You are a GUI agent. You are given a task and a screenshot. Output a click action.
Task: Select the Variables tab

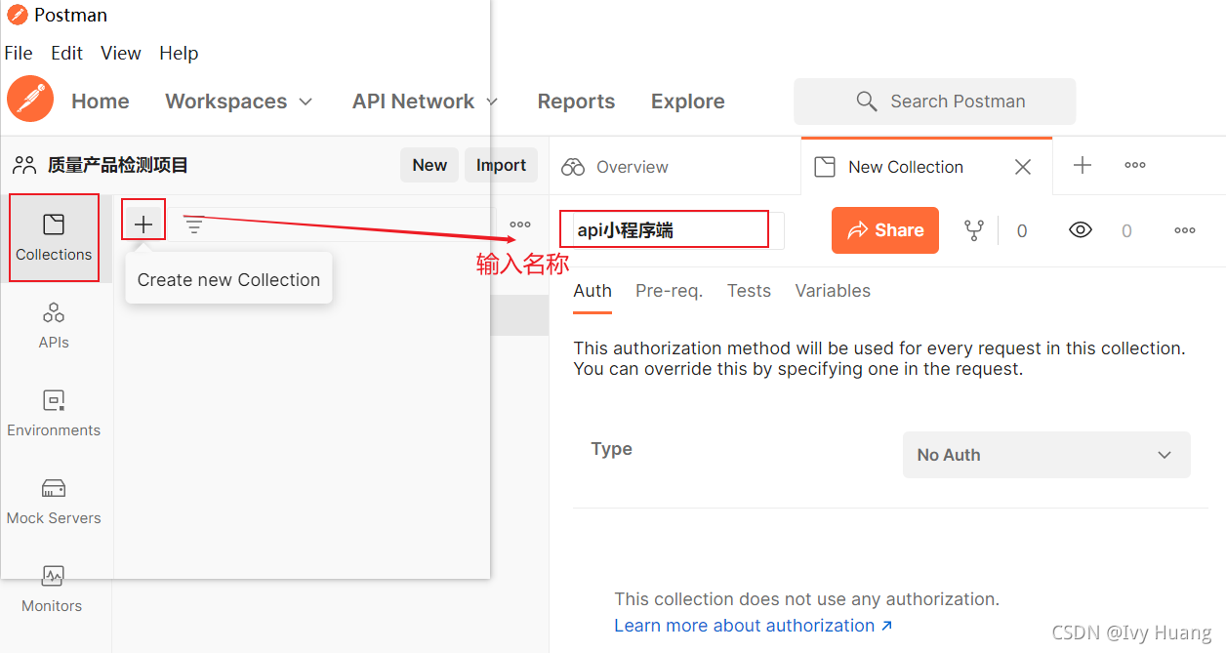[833, 291]
